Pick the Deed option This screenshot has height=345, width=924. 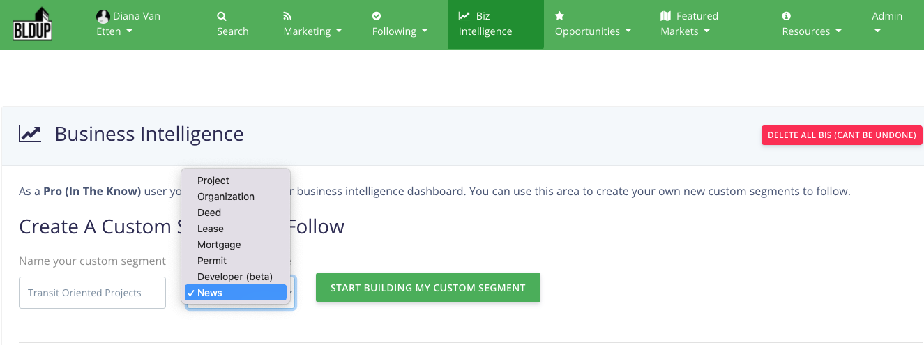coord(209,213)
